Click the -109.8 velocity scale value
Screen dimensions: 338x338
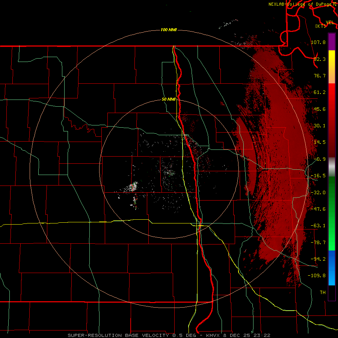tap(317, 276)
